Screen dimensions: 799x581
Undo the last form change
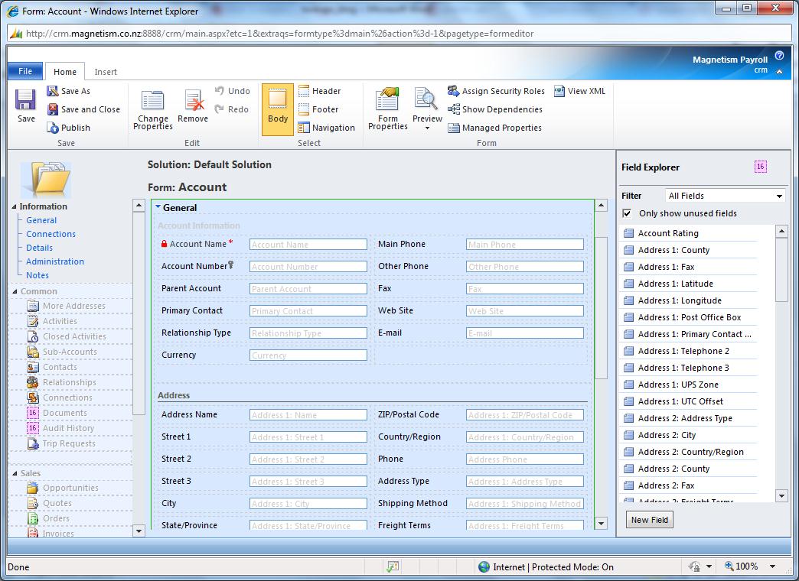click(x=232, y=90)
